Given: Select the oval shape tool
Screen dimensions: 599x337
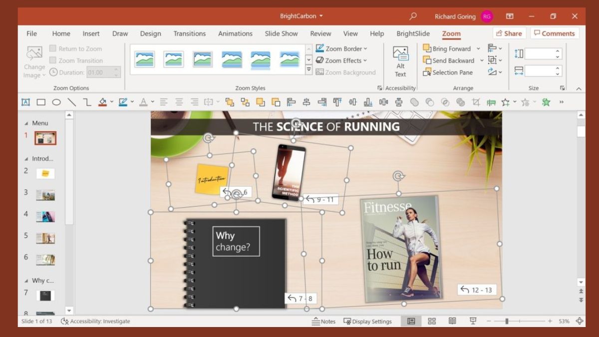Looking at the screenshot, I should [56, 102].
